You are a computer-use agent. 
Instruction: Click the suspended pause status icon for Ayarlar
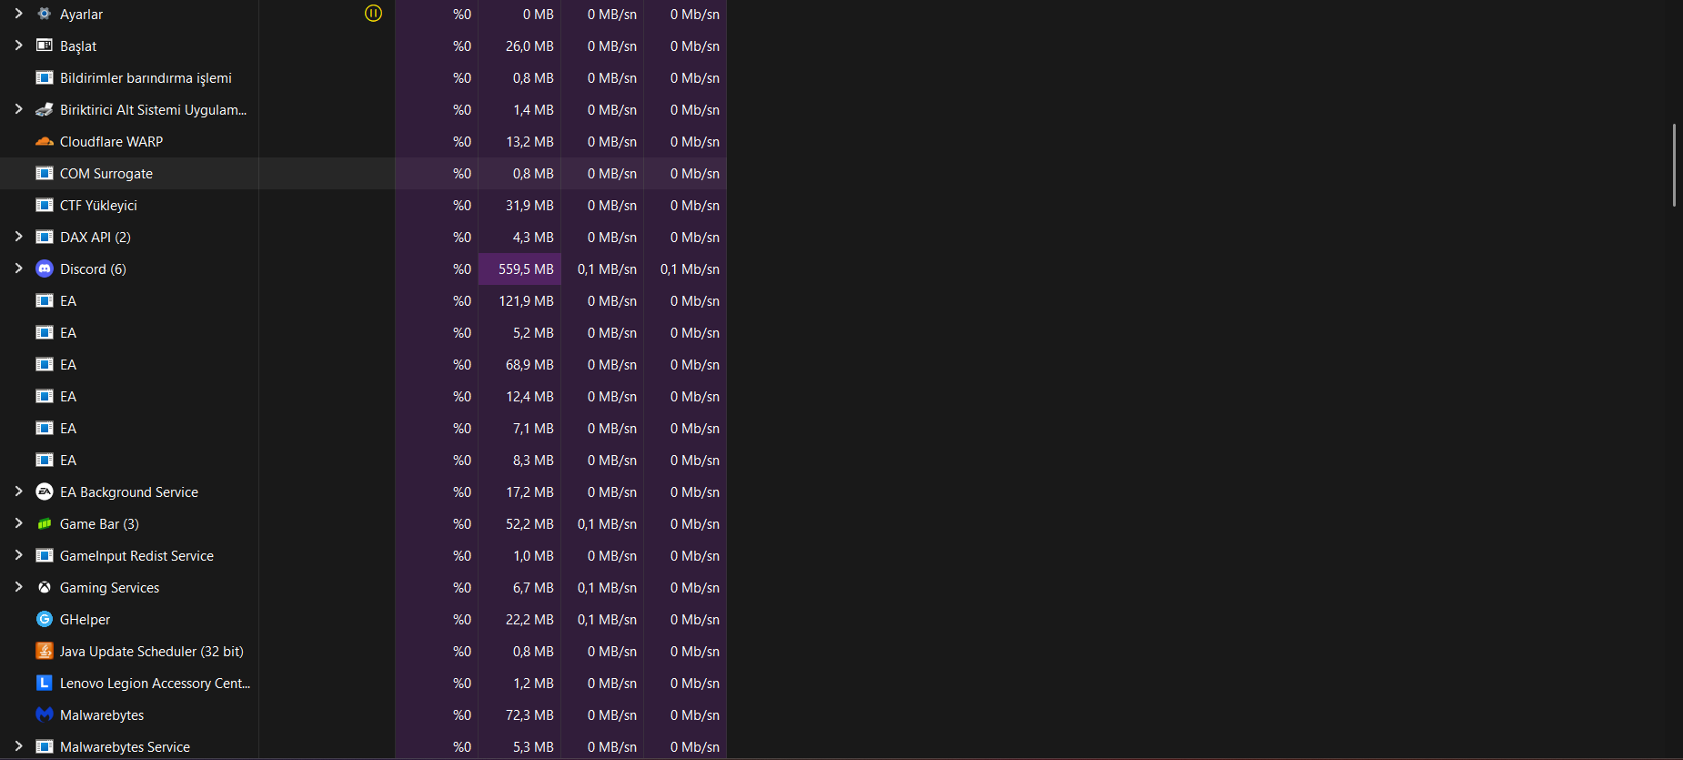click(373, 14)
